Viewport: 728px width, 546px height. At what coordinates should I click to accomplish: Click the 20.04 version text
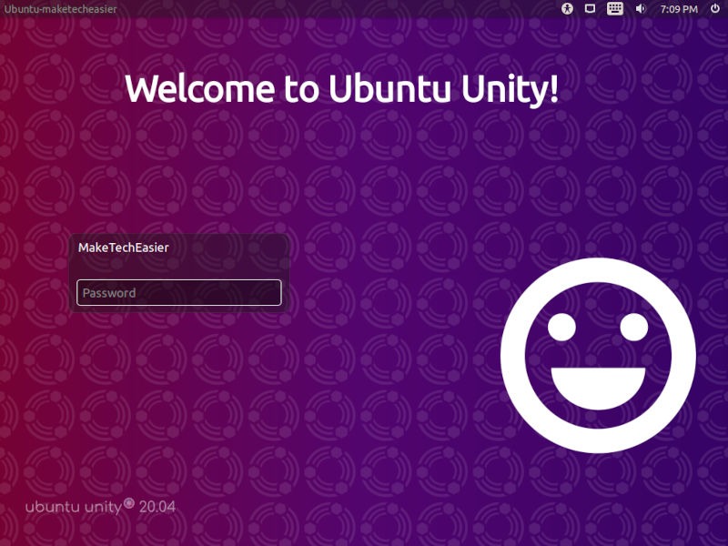157,505
